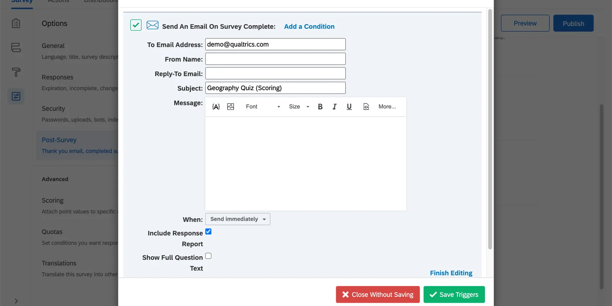The width and height of the screenshot is (612, 306).
Task: Uncheck Include Response Report
Action: coord(208,231)
